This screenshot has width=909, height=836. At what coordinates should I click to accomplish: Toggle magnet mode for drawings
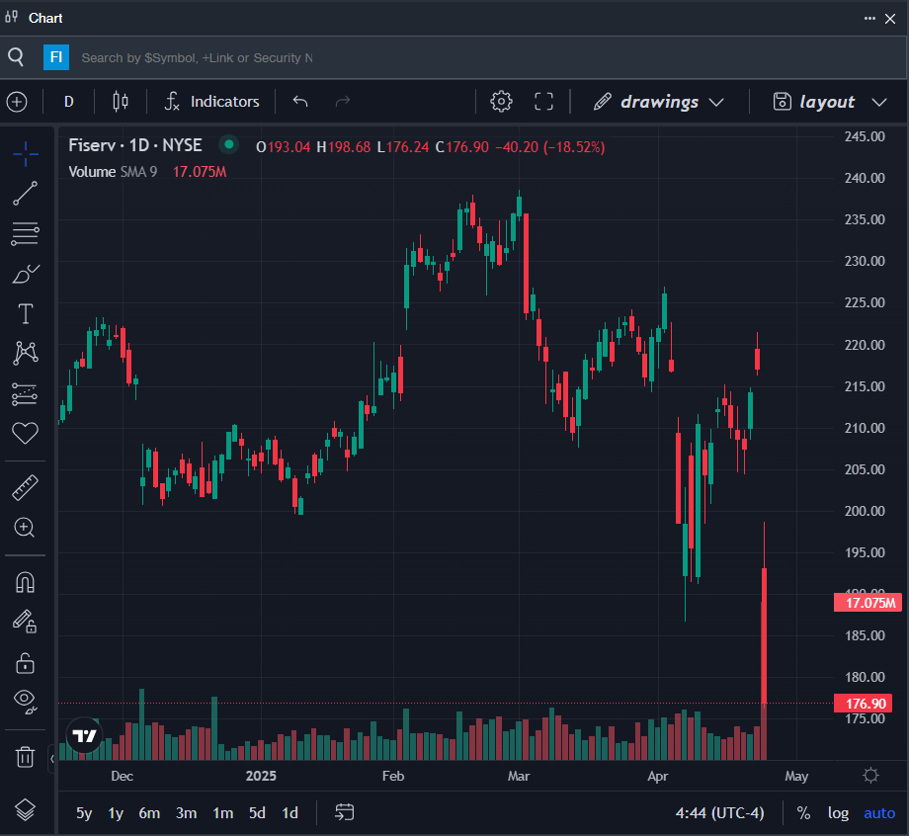point(26,582)
